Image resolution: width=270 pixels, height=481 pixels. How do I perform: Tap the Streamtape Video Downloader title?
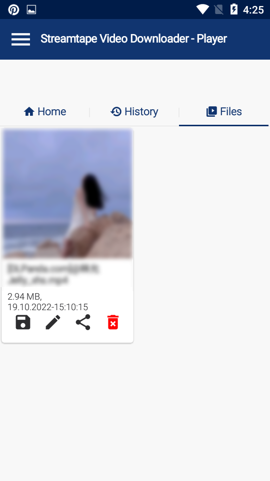tap(134, 39)
